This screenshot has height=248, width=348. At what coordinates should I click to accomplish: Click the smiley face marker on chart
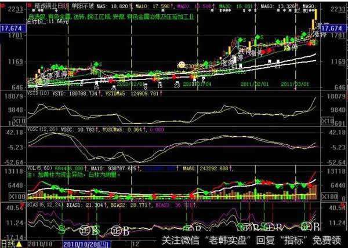(182, 65)
